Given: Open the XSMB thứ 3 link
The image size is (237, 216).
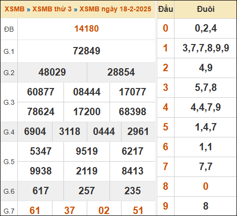Looking at the screenshot, I should (x=52, y=9).
